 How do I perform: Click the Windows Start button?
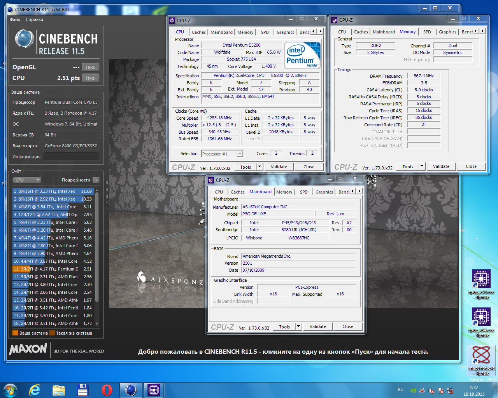pos(10,390)
